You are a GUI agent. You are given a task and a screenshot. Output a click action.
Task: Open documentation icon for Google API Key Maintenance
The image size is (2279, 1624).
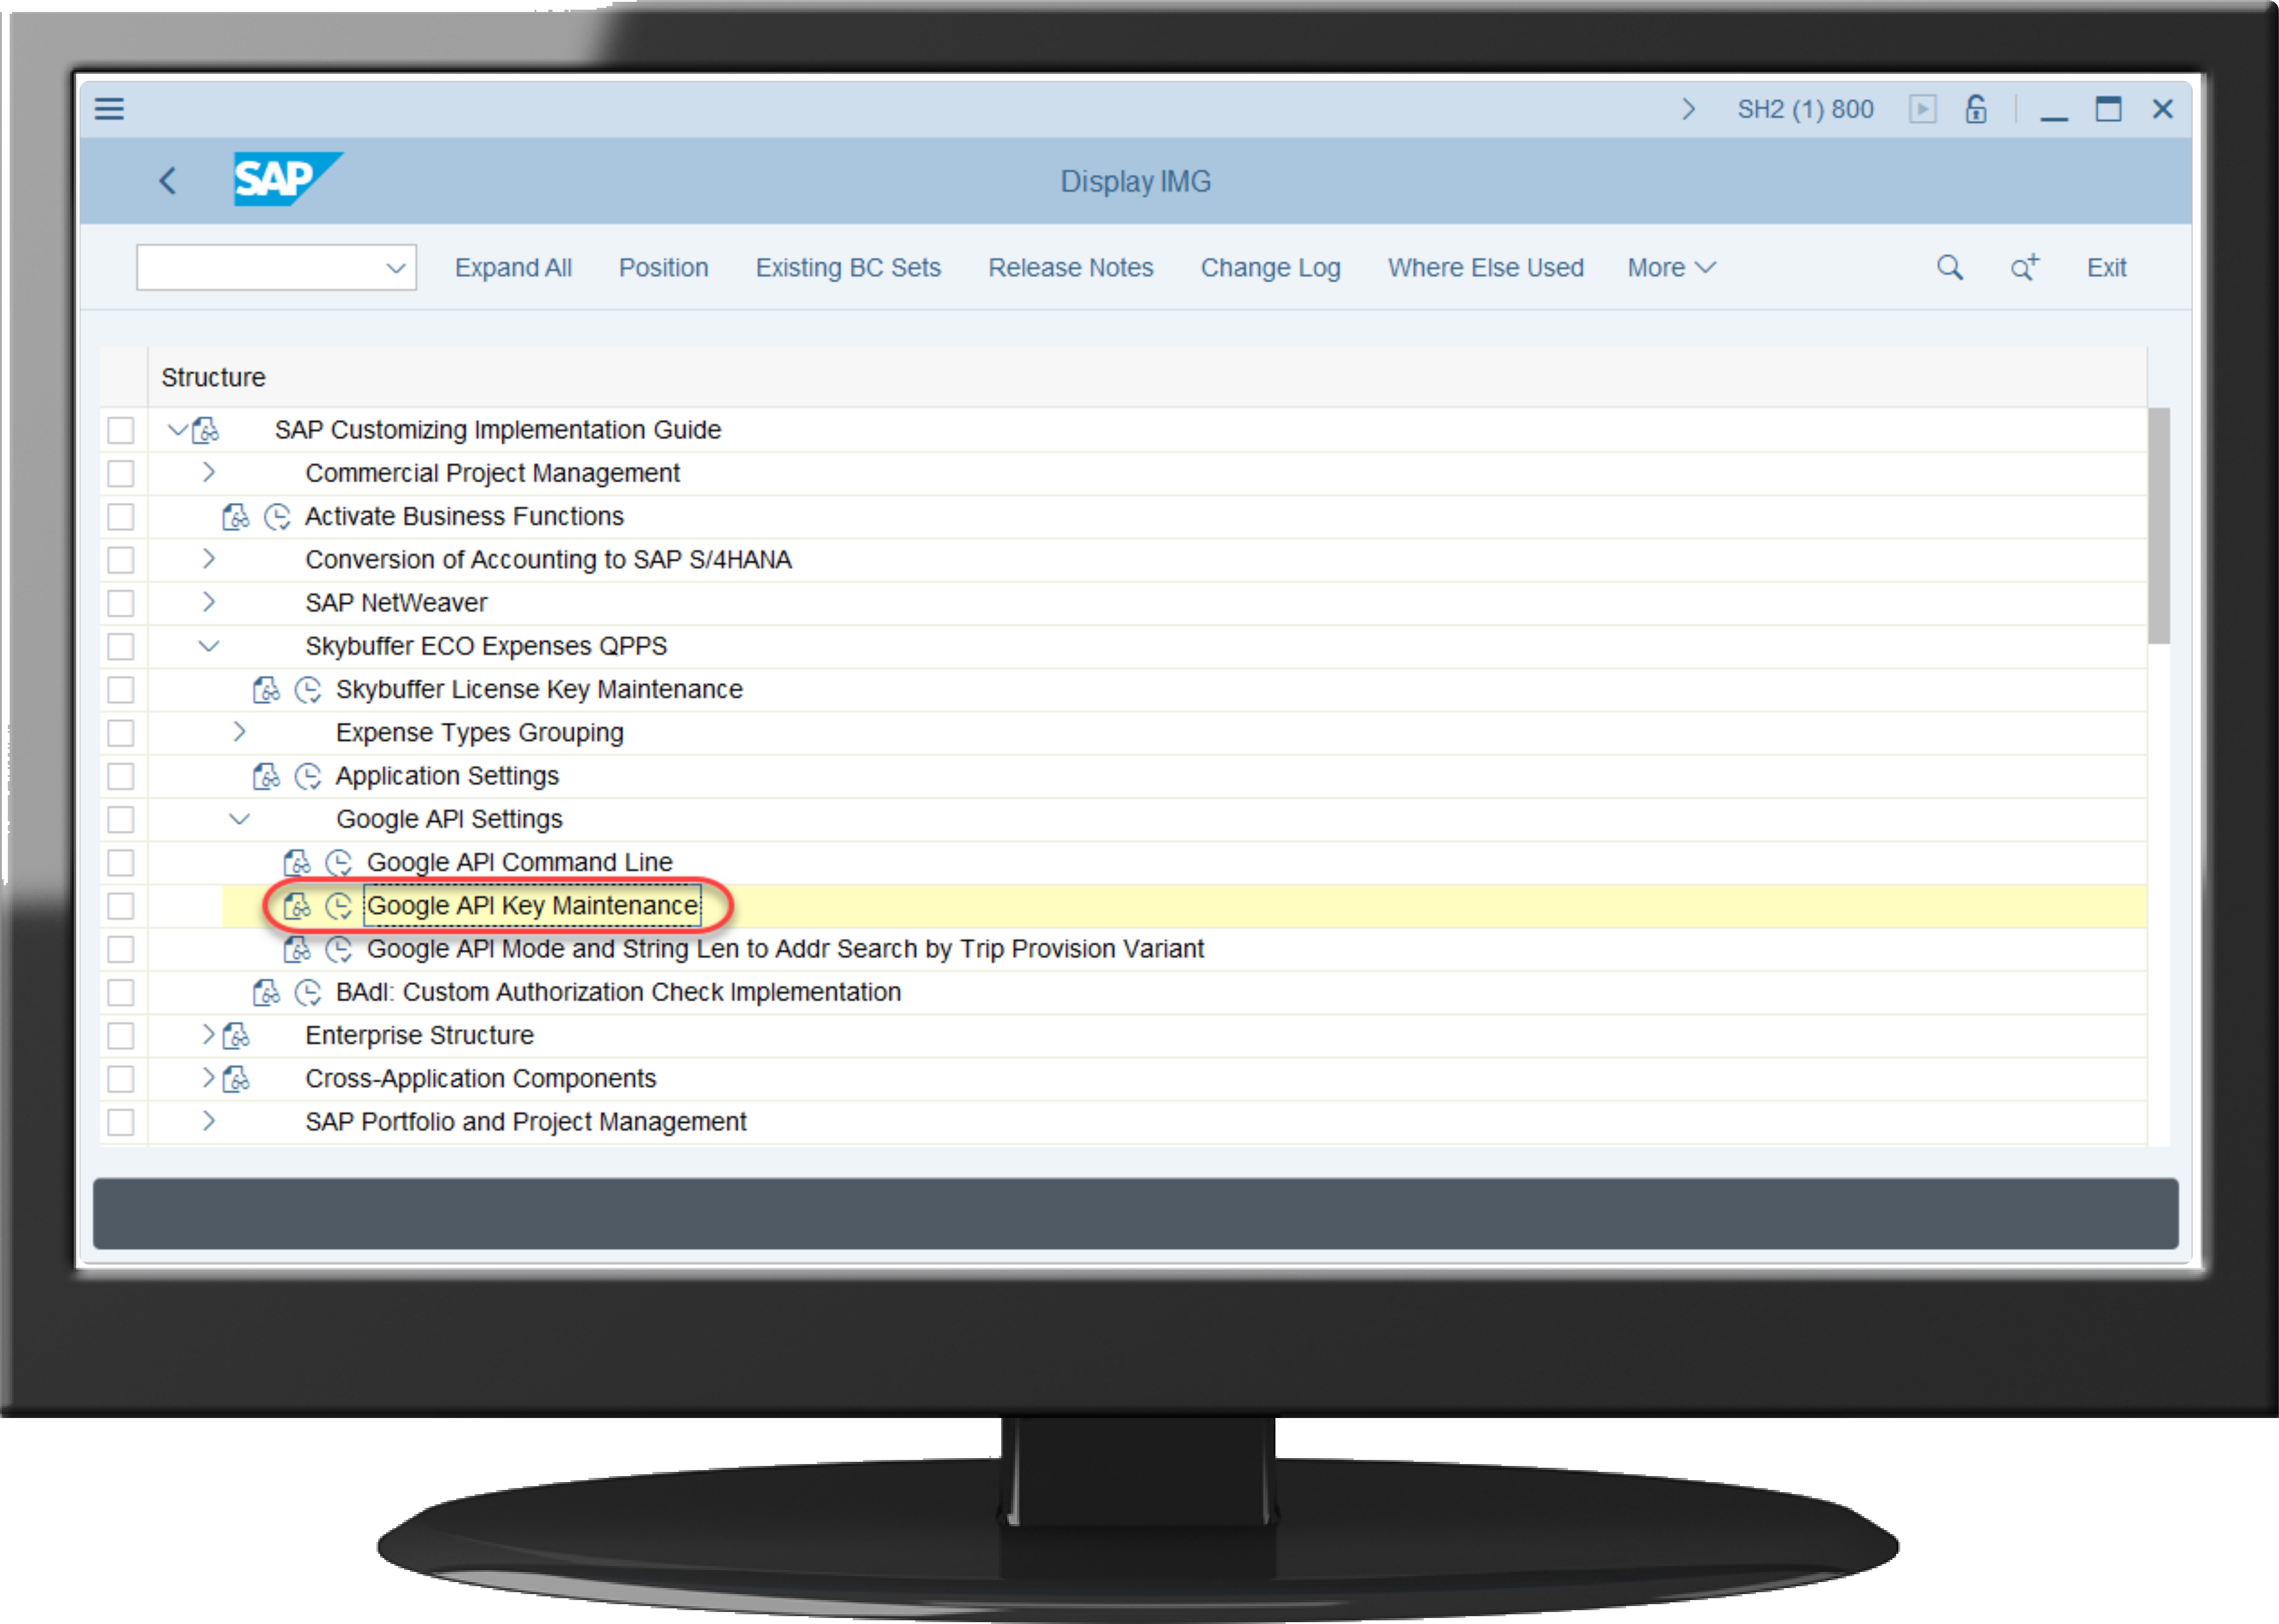297,906
